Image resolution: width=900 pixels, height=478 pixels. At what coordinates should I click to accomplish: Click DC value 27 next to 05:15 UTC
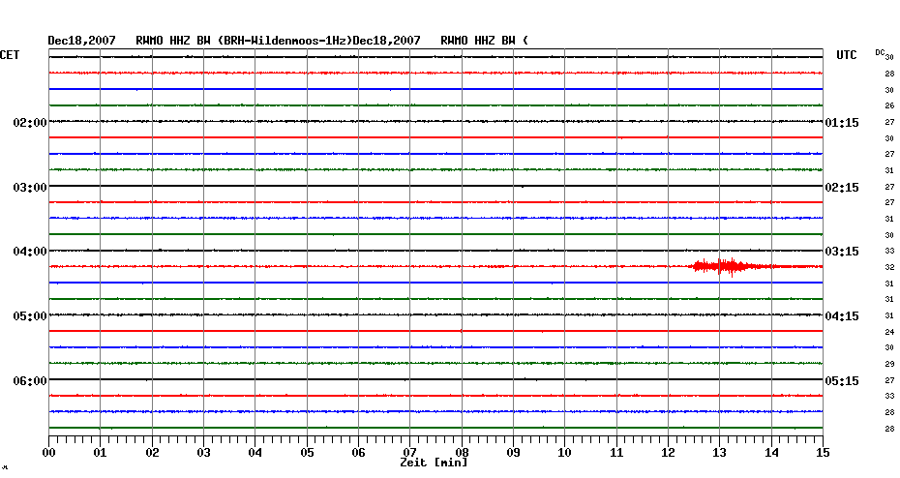[889, 380]
